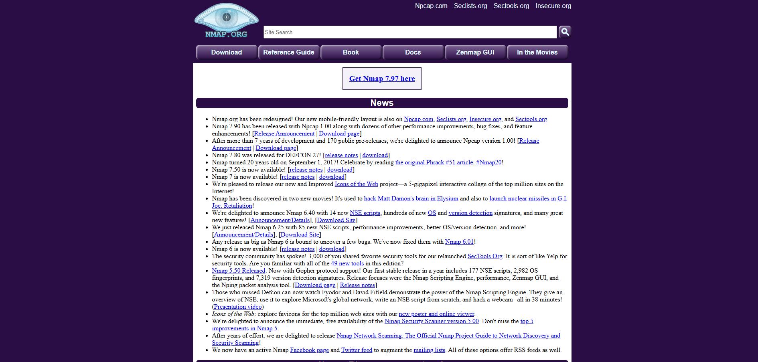The image size is (758, 362).
Task: Open the Nmap 5.50 Released link
Action: point(239,271)
